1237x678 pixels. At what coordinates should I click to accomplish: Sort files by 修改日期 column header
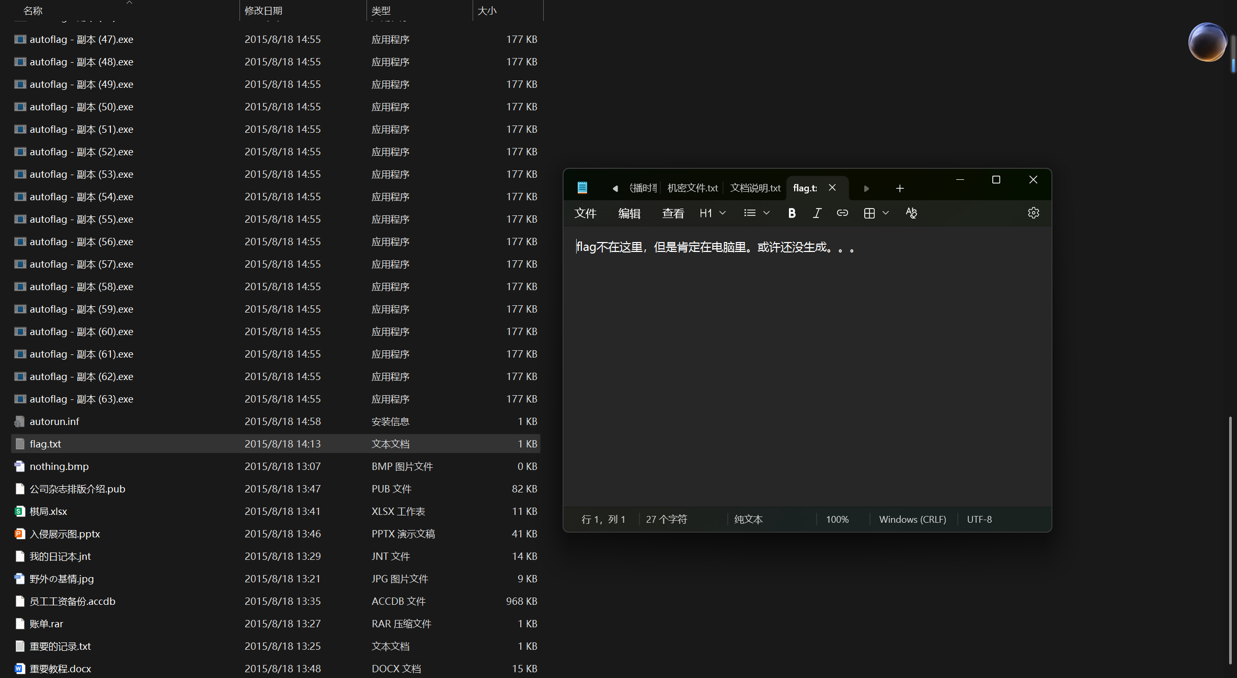pyautogui.click(x=264, y=10)
